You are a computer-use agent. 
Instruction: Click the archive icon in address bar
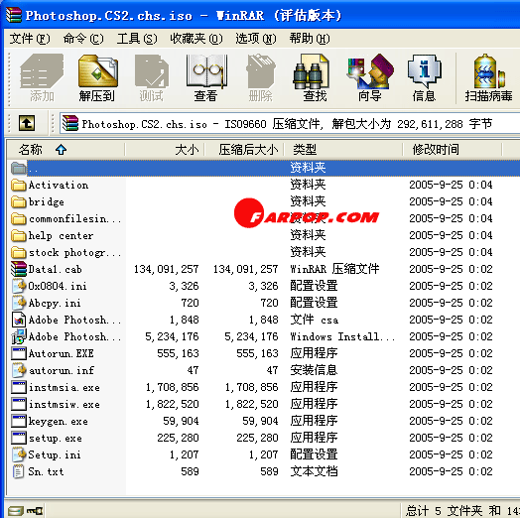click(70, 123)
